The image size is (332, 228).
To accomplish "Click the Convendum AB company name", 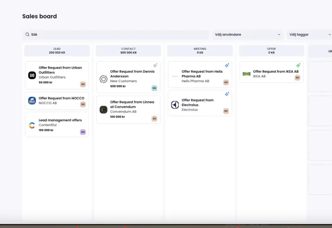I will [x=123, y=111].
